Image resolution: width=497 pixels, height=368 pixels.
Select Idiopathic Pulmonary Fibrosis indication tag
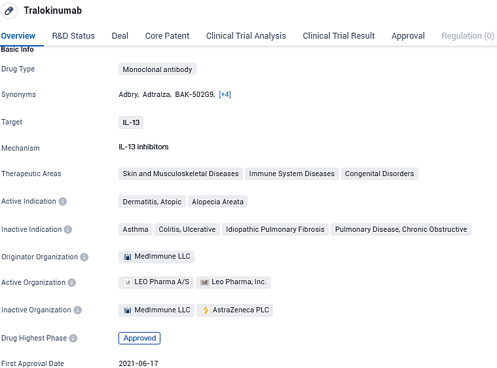275,230
